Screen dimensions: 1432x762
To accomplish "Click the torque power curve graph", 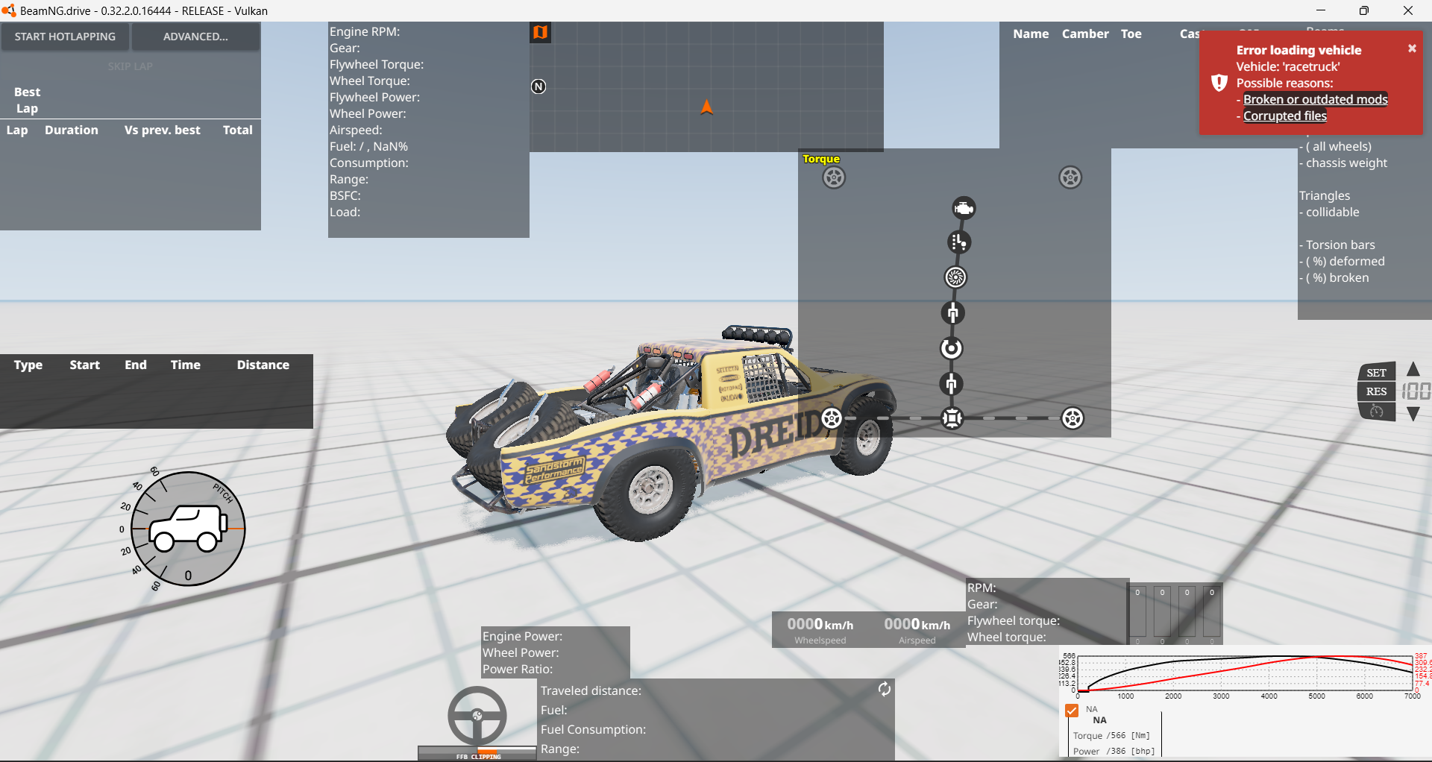I will [x=1246, y=674].
